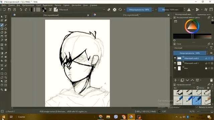
Task: Select the shape pointer arrow tool
Action: 2,17
